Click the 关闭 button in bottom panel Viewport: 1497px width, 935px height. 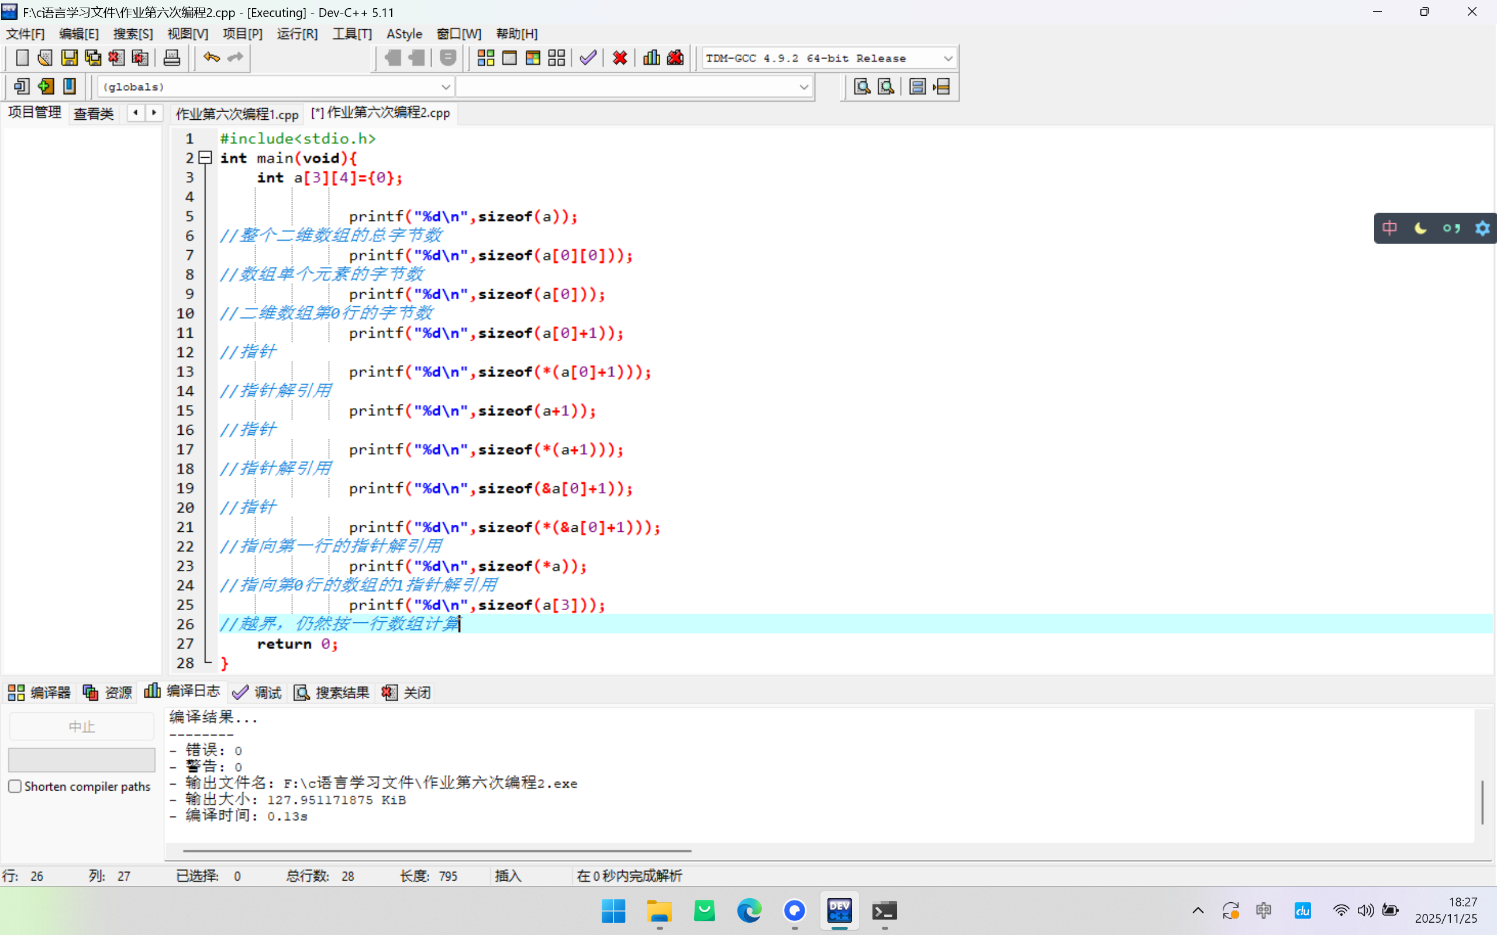point(406,692)
